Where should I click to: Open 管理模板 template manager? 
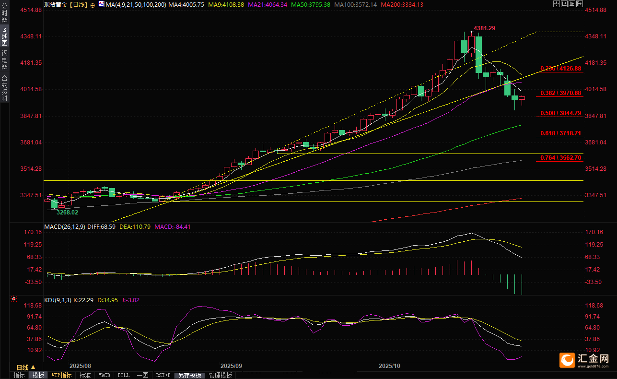coord(220,375)
